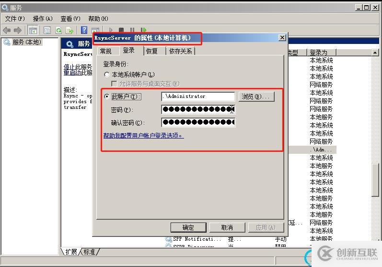The image size is (382, 267).
Task: Click the 重启动 this service link
Action: [72, 73]
